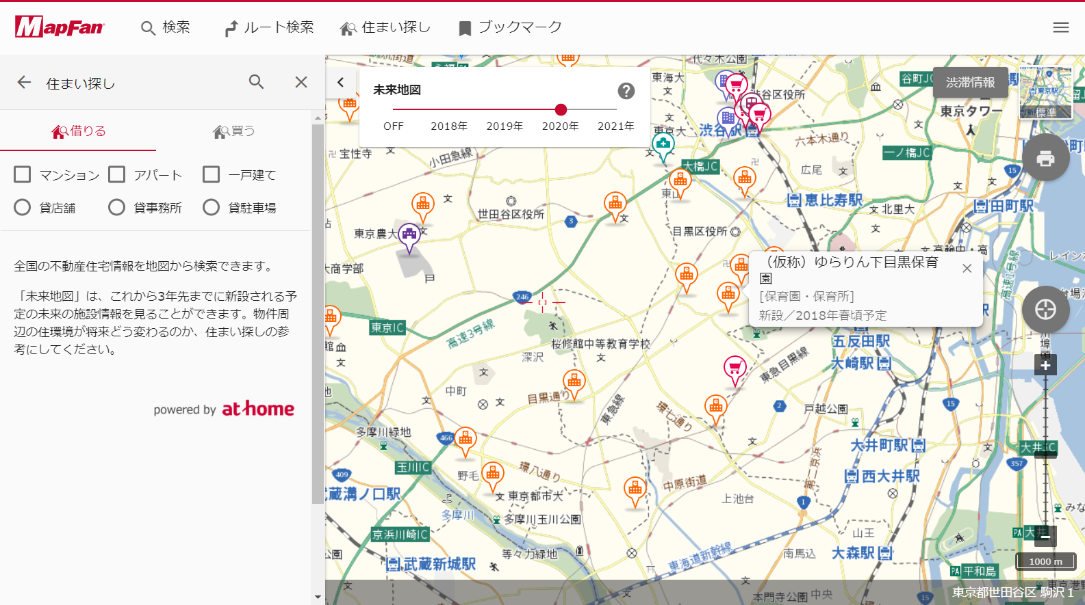Click the current location crosshair button
This screenshot has width=1085, height=605.
1045,309
